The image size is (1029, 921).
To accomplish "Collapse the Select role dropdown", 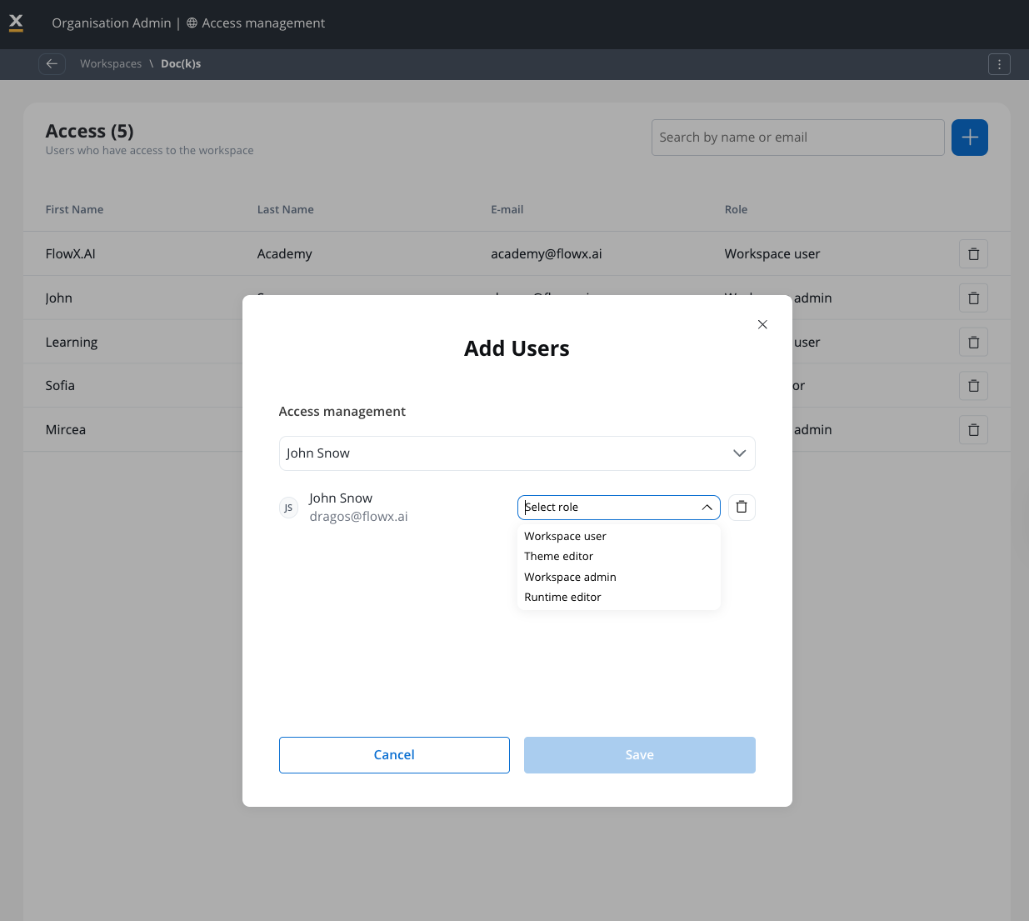I will [707, 508].
